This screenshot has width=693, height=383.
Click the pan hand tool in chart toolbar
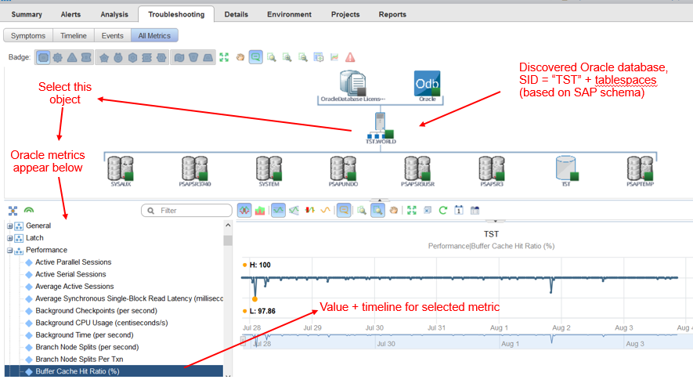(x=393, y=210)
